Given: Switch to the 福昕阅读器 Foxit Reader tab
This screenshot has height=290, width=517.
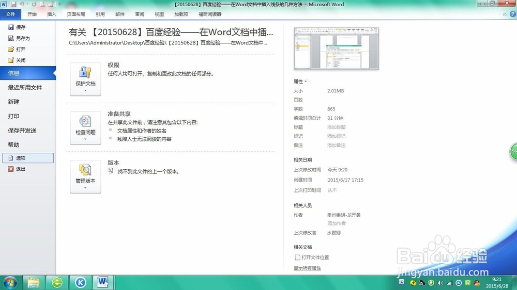Looking at the screenshot, I should (x=210, y=14).
